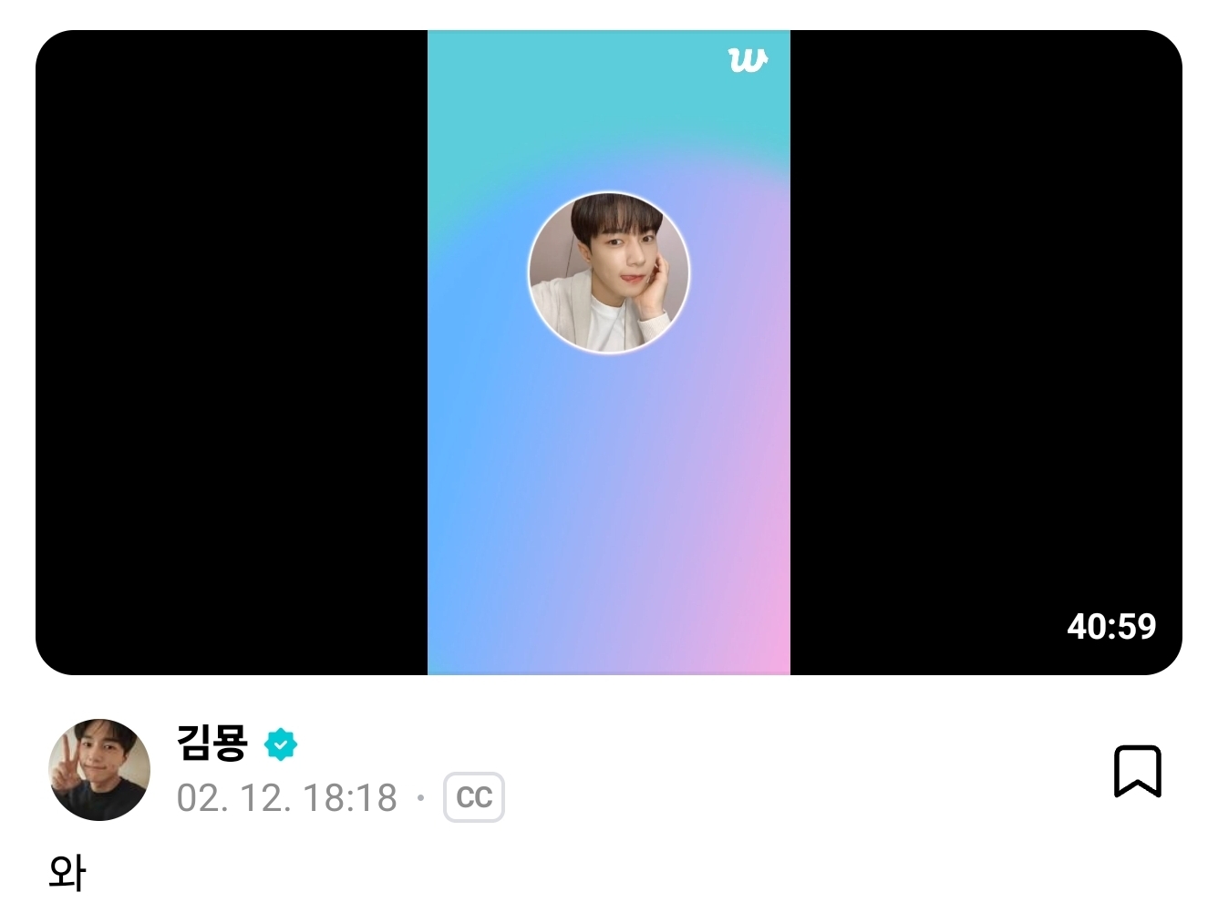Viewport: 1218px width, 913px height.
Task: Click the 40:59 video duration label
Action: 1111,626
